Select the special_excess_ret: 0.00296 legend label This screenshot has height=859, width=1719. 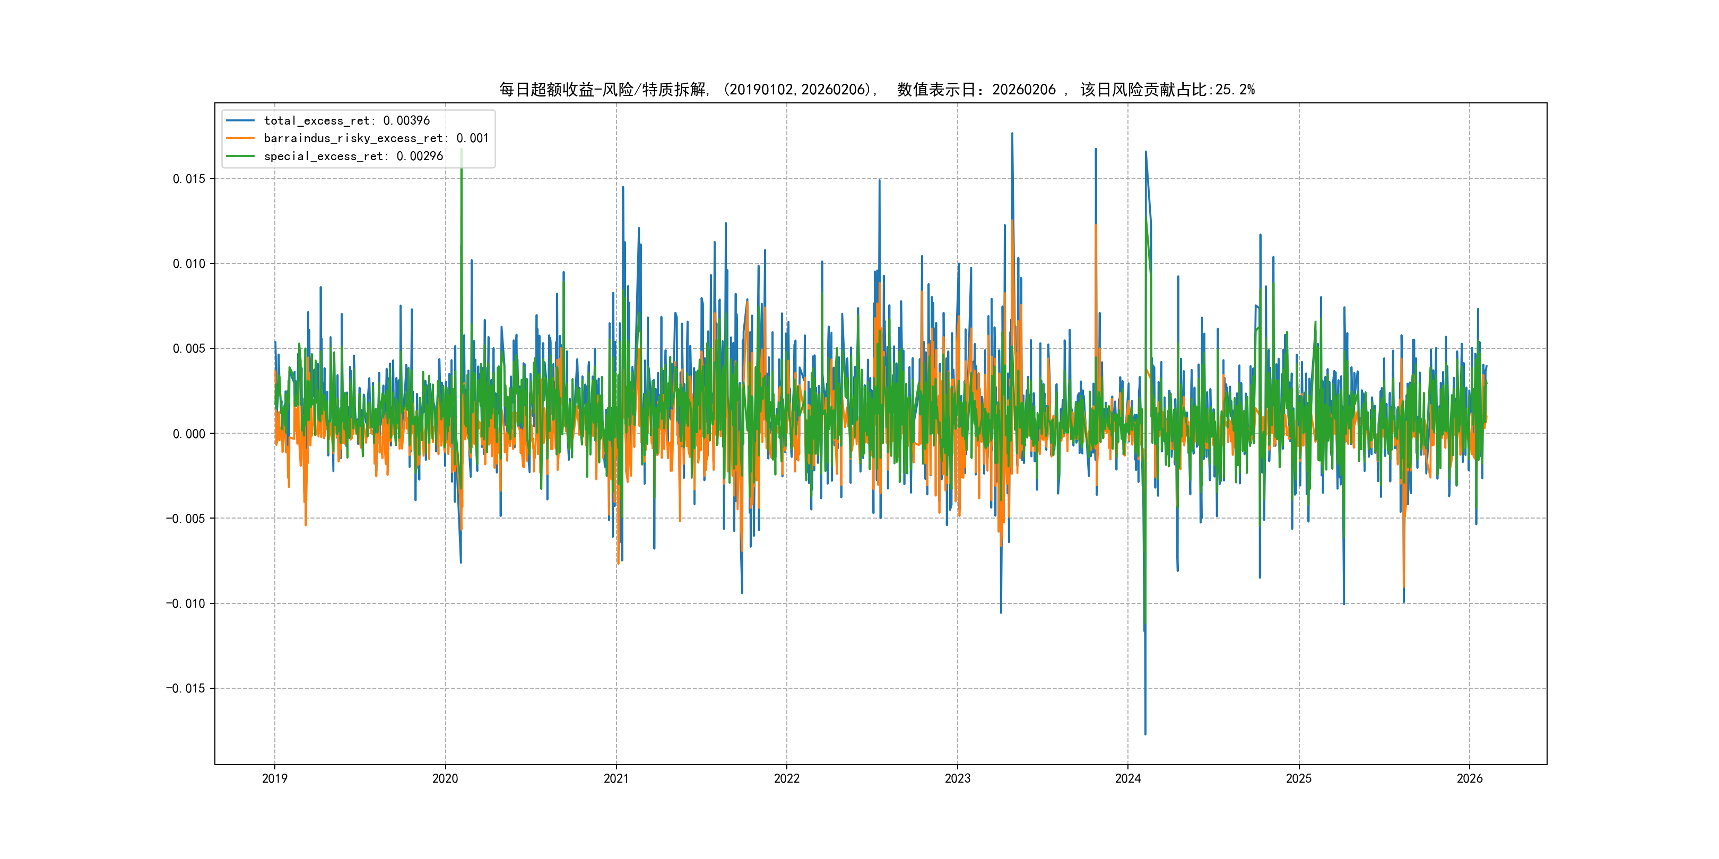coord(353,156)
